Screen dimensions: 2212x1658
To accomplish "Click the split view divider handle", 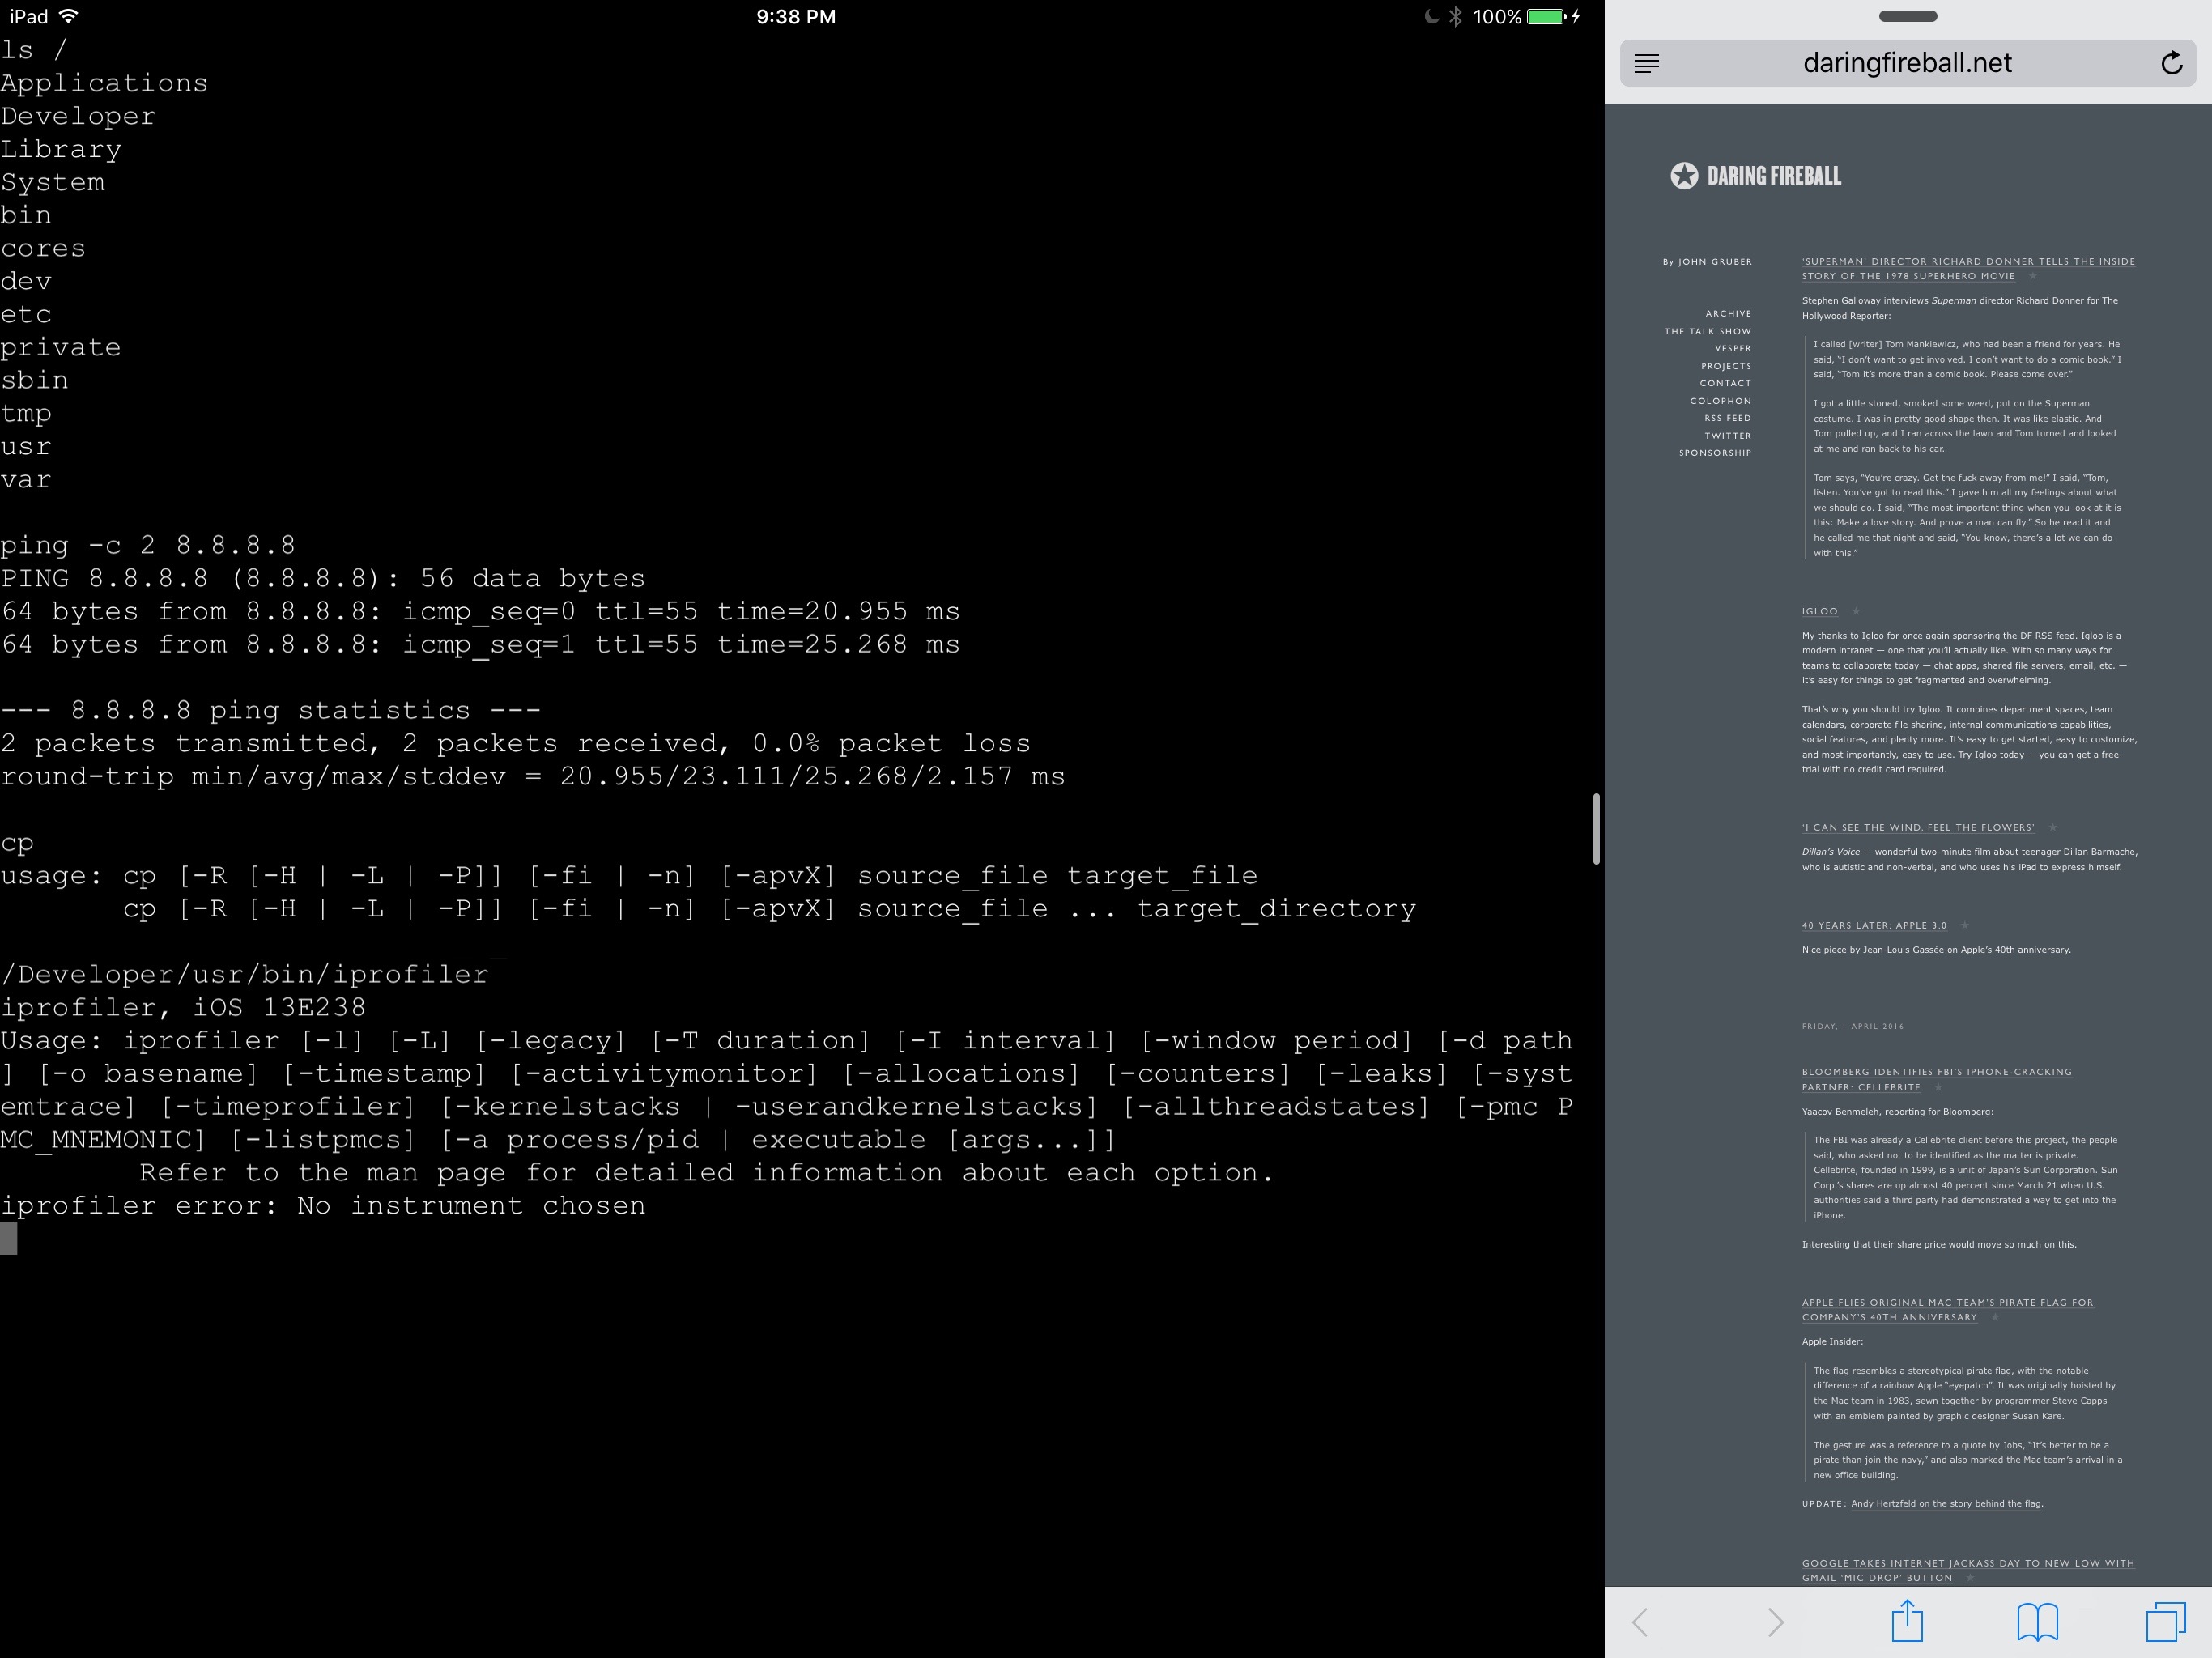I will [x=1596, y=829].
